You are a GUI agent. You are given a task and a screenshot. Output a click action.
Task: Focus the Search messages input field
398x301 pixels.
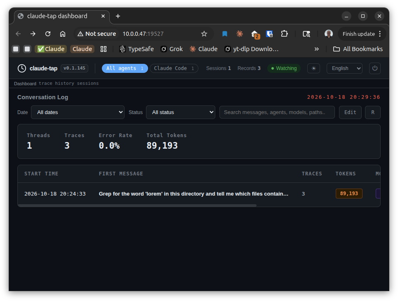click(277, 112)
